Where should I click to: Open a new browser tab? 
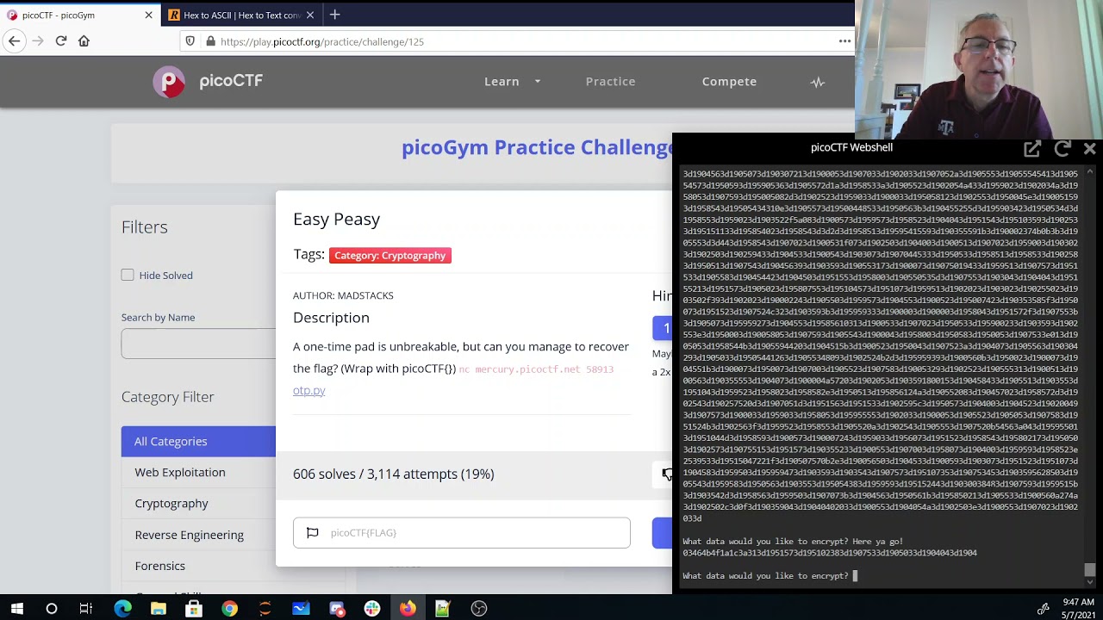(335, 15)
